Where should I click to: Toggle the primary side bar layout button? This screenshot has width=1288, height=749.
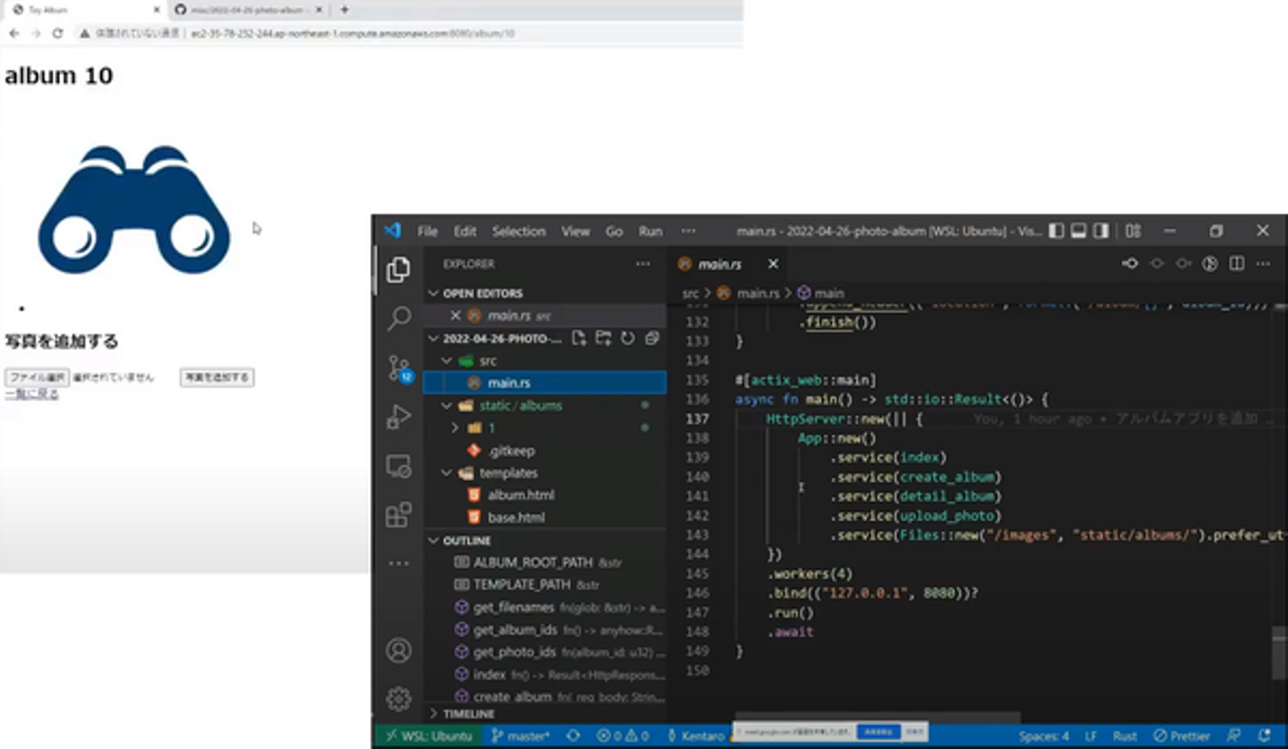[1056, 231]
